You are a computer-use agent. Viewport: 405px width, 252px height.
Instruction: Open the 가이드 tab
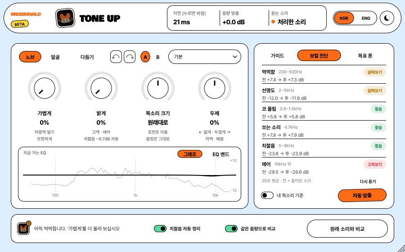277,55
